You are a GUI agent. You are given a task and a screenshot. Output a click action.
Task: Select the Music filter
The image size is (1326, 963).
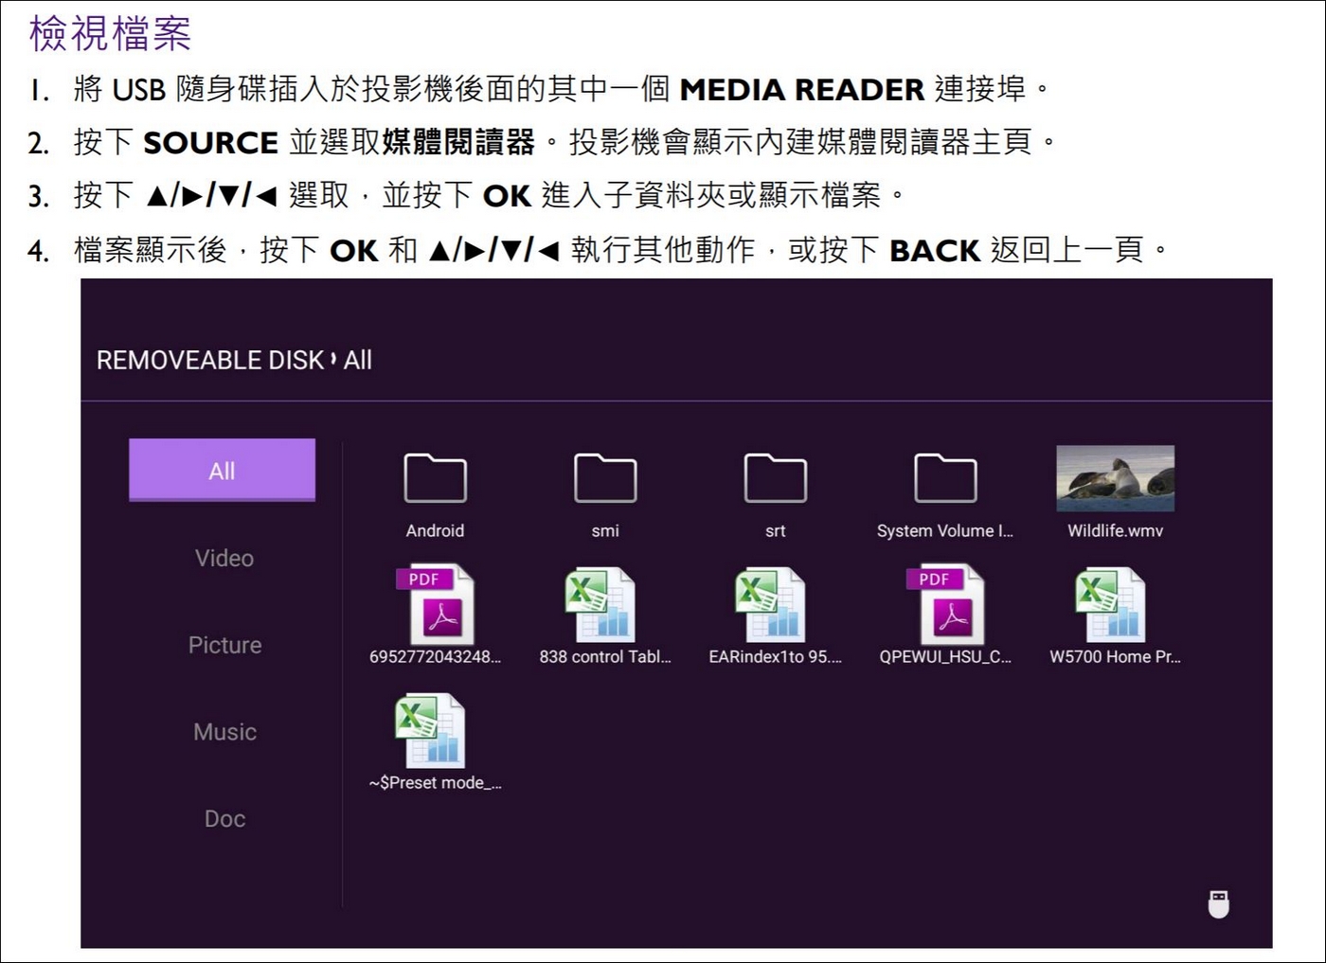click(x=224, y=731)
